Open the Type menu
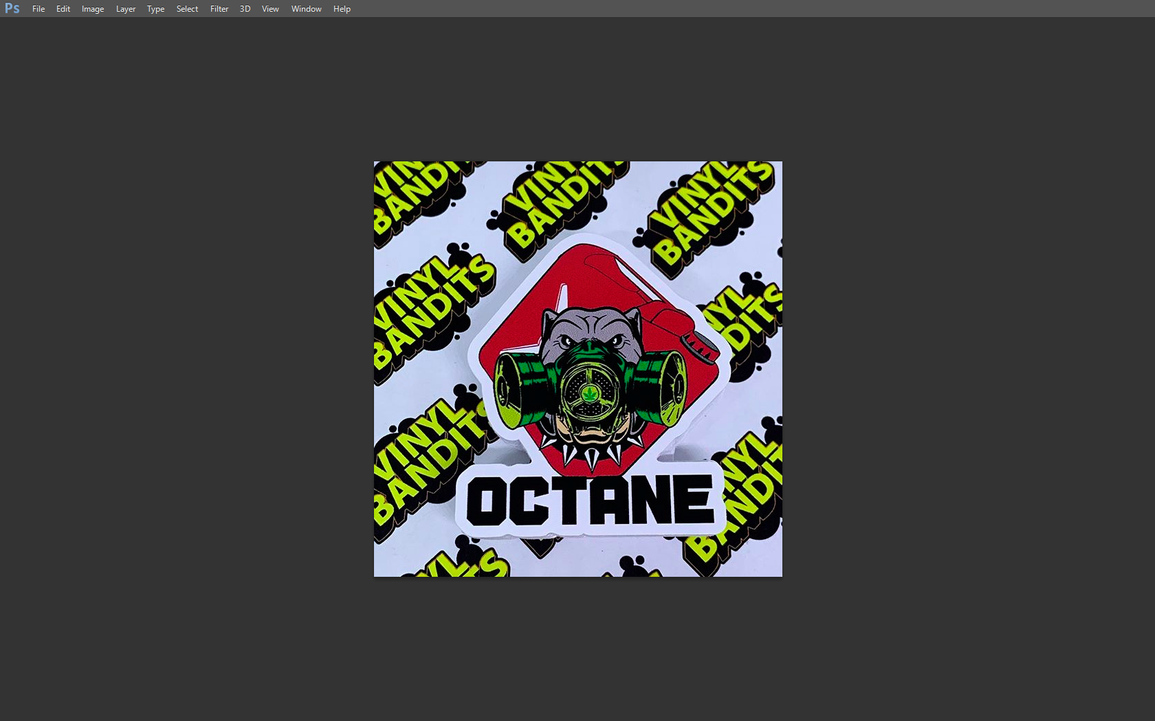1155x721 pixels. (155, 9)
